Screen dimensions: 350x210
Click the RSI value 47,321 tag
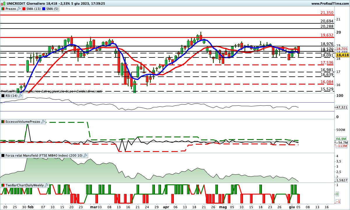342,107
